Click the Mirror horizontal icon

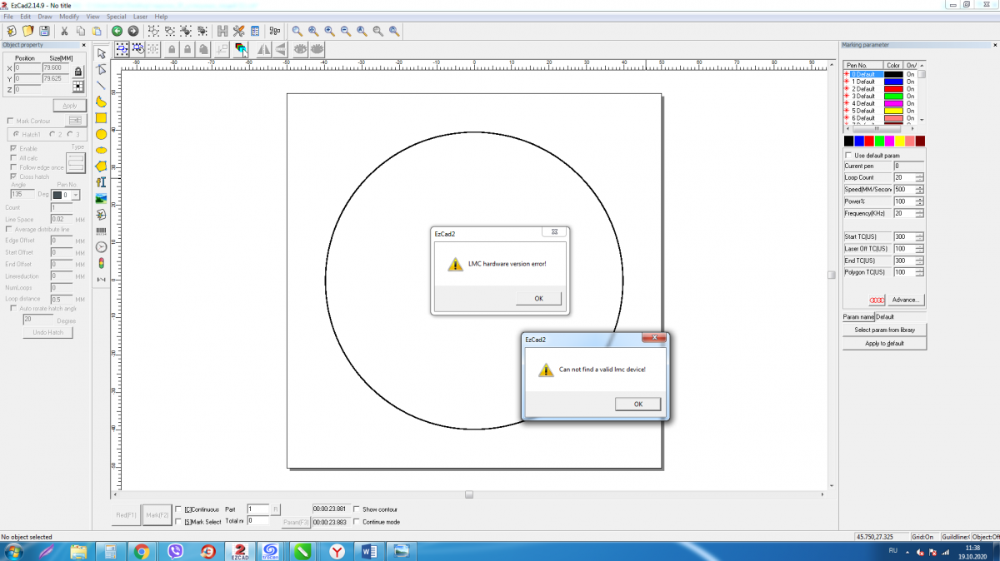tap(264, 50)
